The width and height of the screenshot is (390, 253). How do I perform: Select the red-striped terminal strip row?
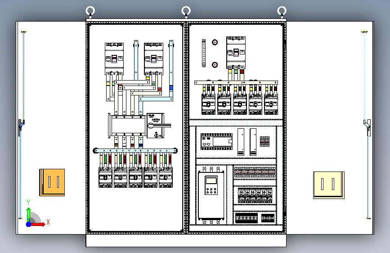click(255, 172)
